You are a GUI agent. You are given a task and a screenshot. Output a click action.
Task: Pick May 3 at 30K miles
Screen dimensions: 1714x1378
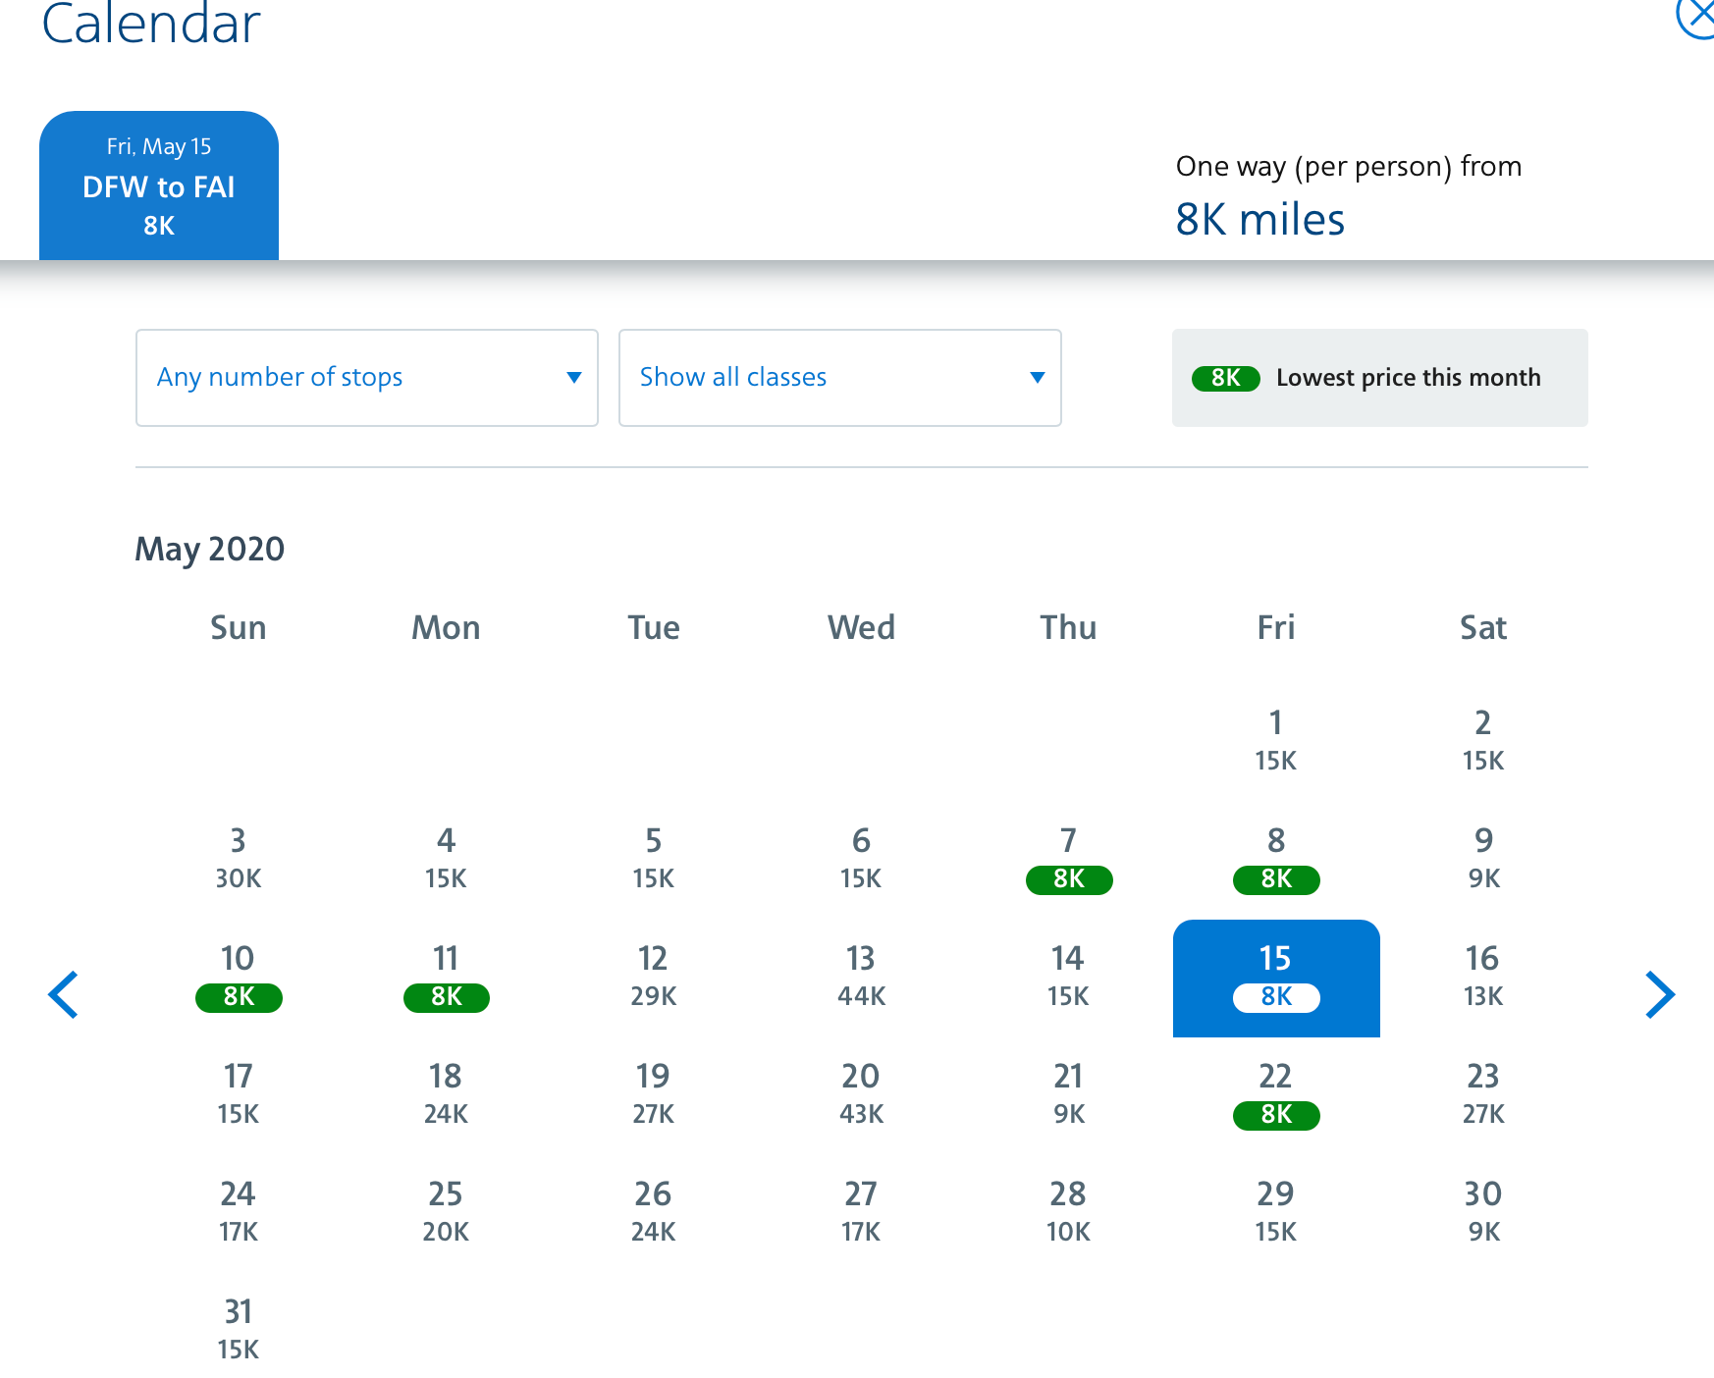(x=239, y=860)
